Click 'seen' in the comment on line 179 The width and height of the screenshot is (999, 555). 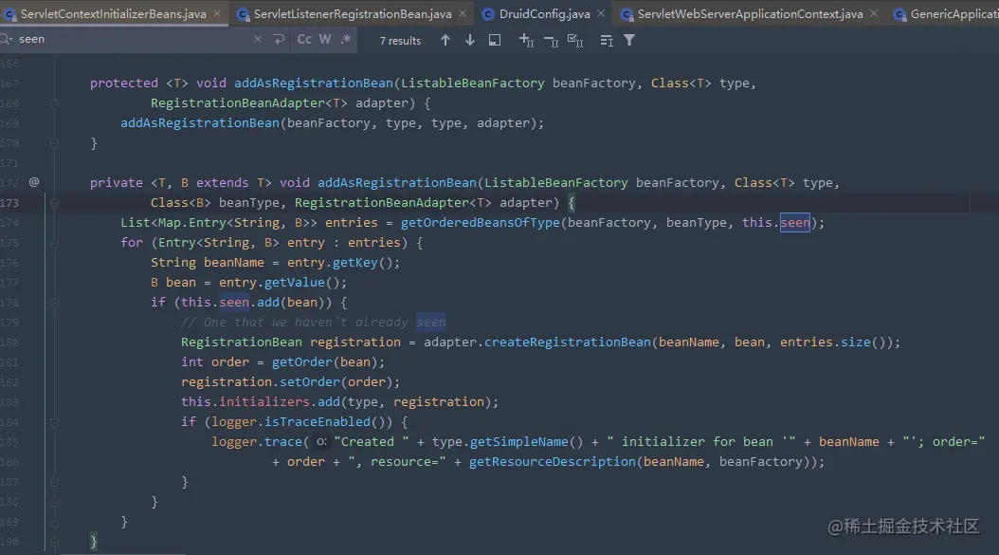tap(431, 323)
